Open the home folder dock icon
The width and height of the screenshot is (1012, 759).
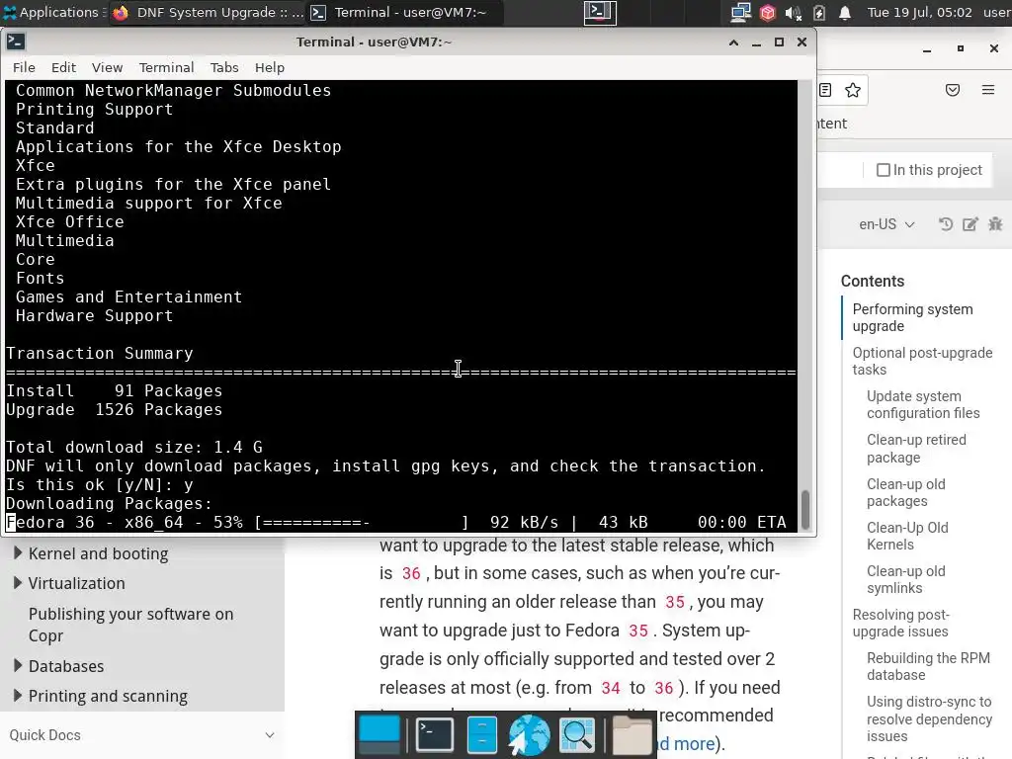tap(632, 734)
